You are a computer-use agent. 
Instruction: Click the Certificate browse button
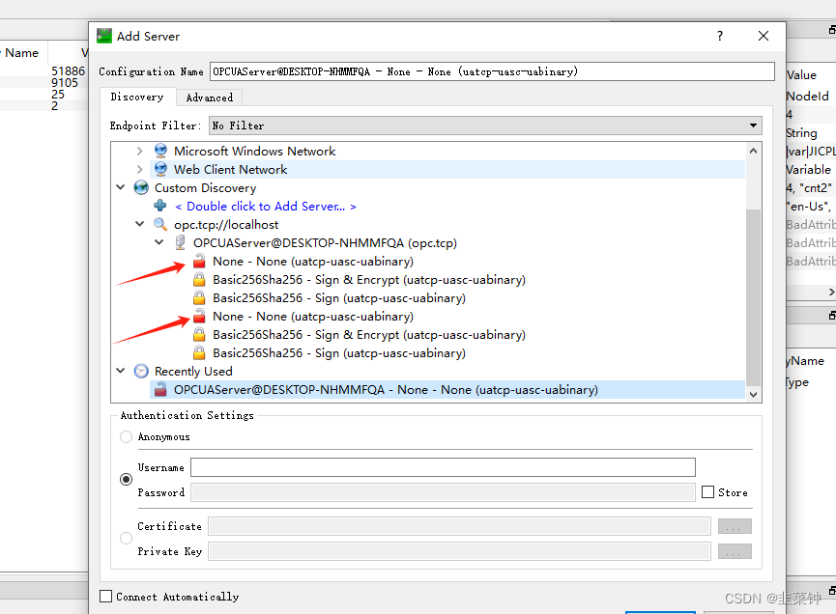pyautogui.click(x=735, y=526)
